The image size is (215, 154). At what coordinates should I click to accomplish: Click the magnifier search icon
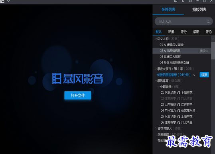[208, 22]
